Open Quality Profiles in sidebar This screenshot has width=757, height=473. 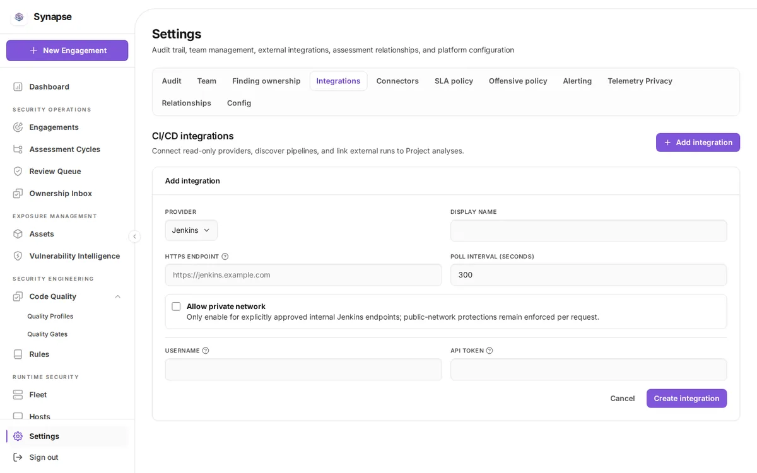50,316
